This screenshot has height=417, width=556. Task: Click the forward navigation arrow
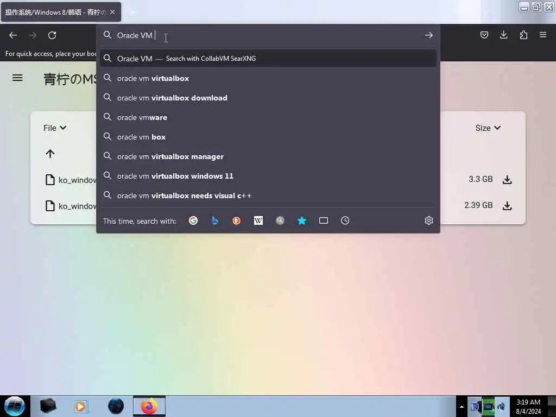tap(33, 35)
